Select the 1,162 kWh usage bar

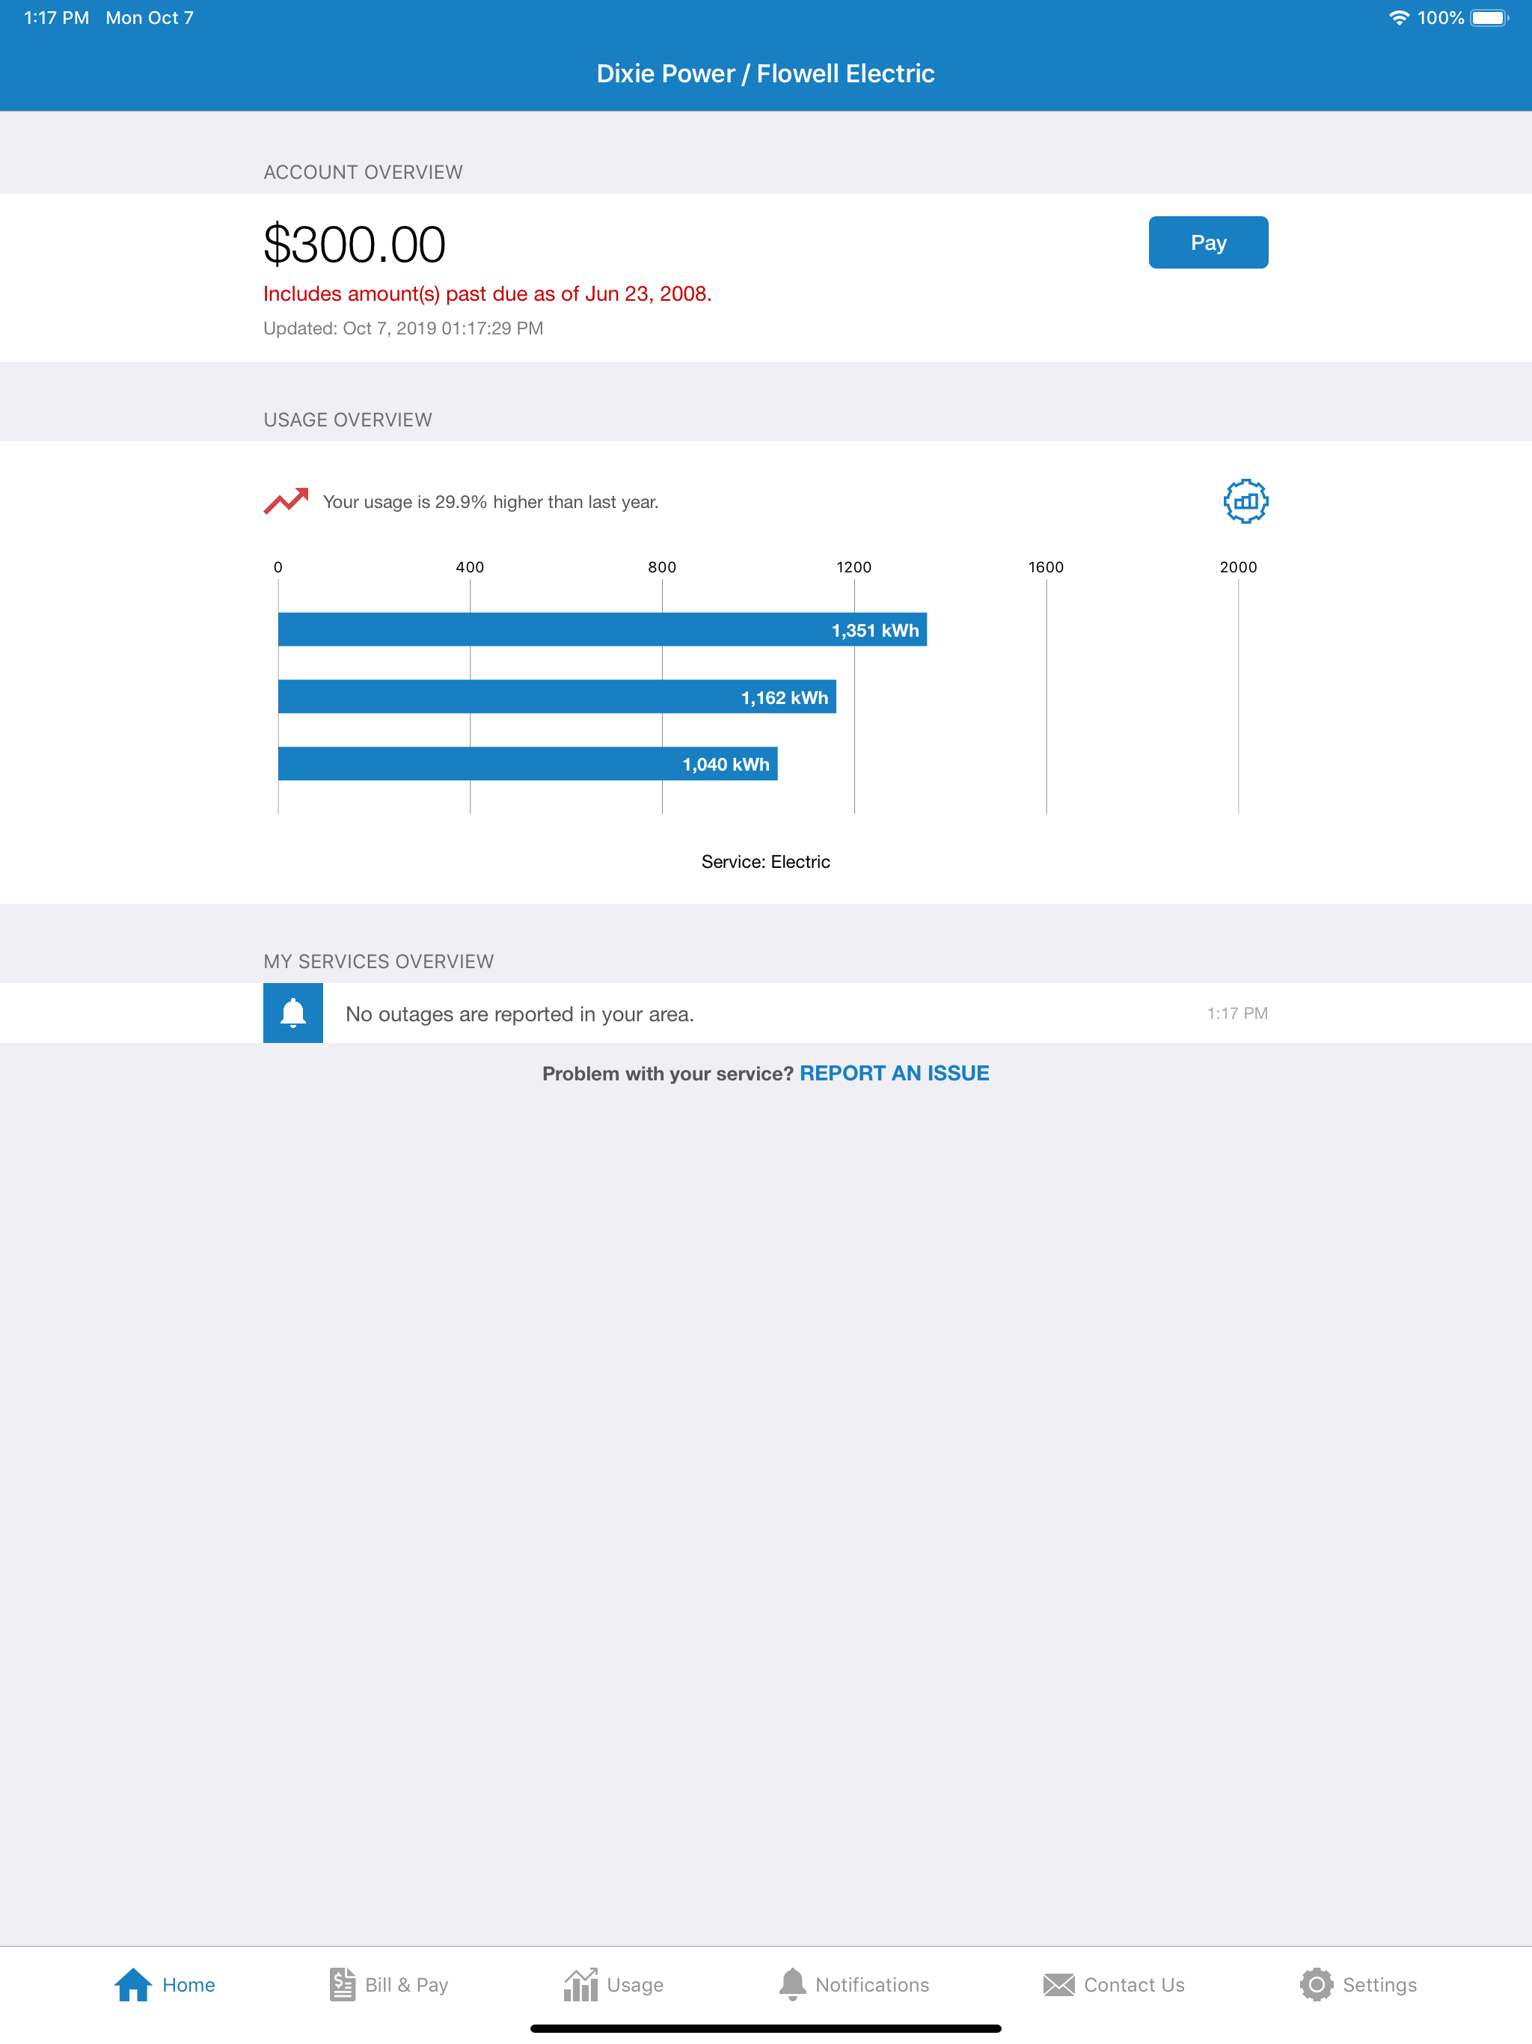[557, 697]
